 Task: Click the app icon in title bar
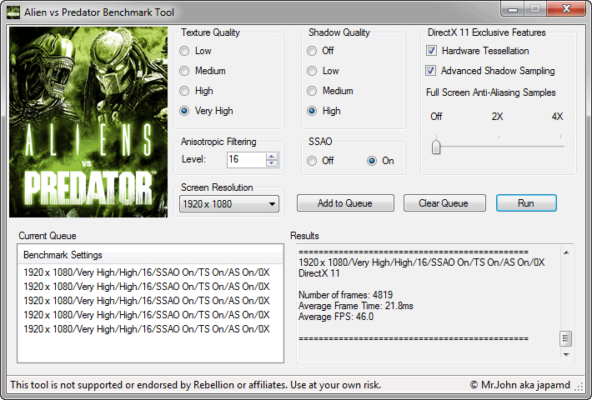point(13,12)
